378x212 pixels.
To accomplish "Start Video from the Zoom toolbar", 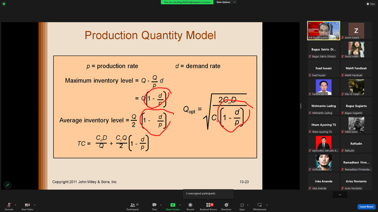I will point(27,206).
